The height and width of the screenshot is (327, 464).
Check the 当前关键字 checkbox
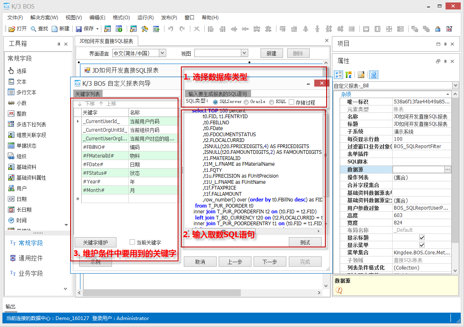pyautogui.click(x=132, y=242)
